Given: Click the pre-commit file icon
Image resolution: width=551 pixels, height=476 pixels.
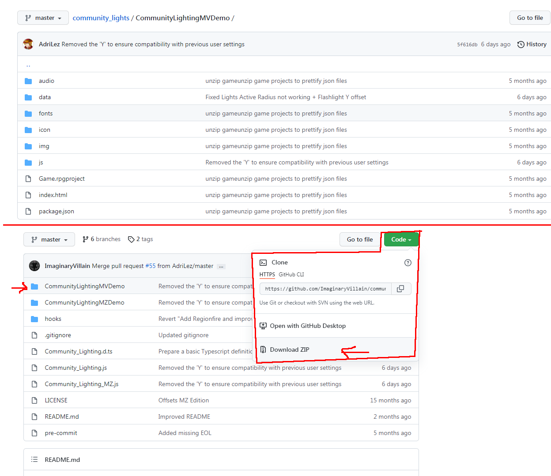Looking at the screenshot, I should coord(34,433).
